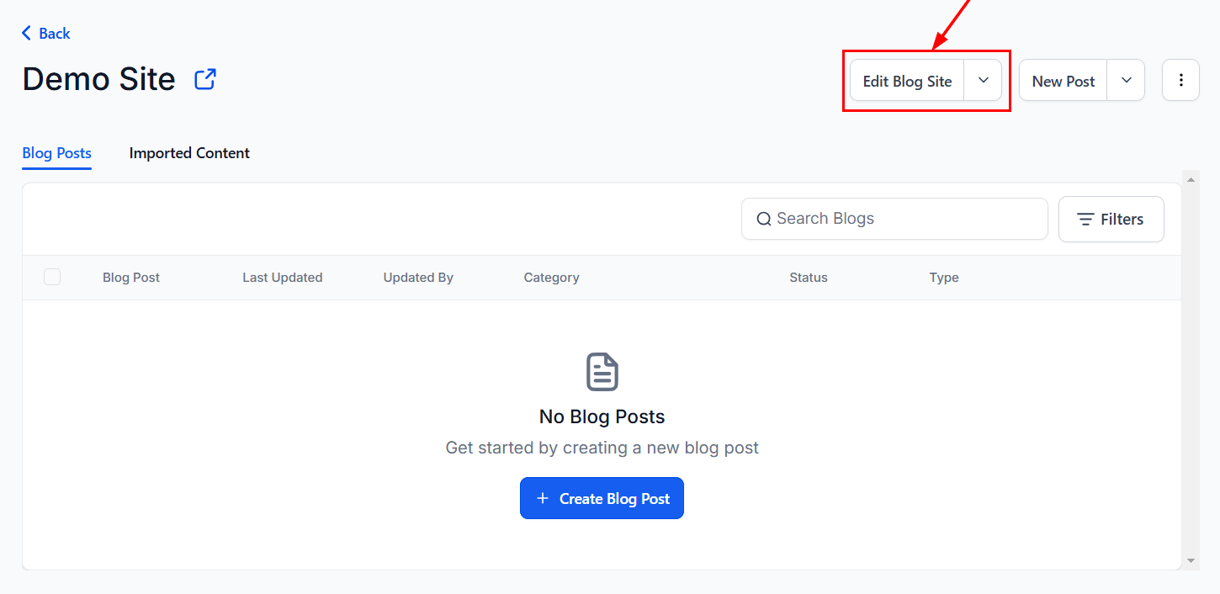This screenshot has width=1220, height=594.
Task: Click the Edit Blog Site button
Action: [x=907, y=81]
